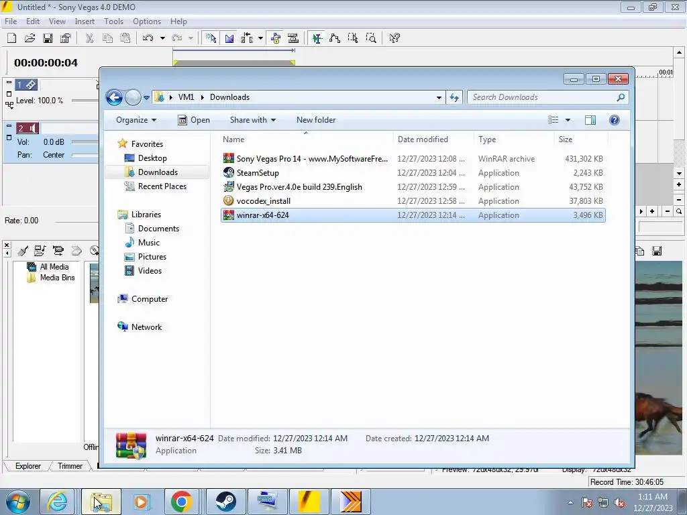Screen dimensions: 687x515
Task: Open the Windows Start button
Action: (17, 502)
